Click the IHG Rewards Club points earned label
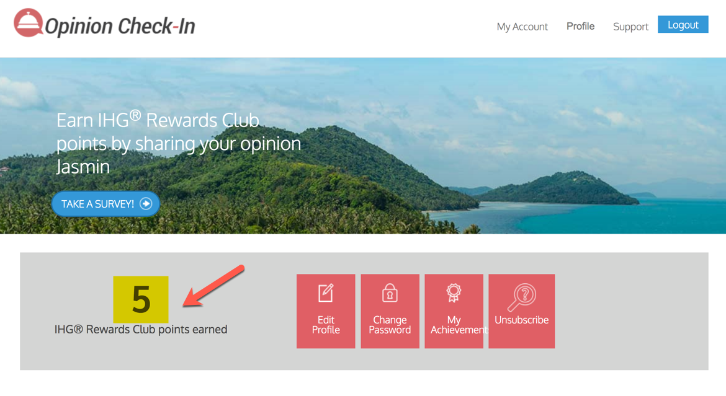Viewport: 726px width, 396px height. coord(141,330)
